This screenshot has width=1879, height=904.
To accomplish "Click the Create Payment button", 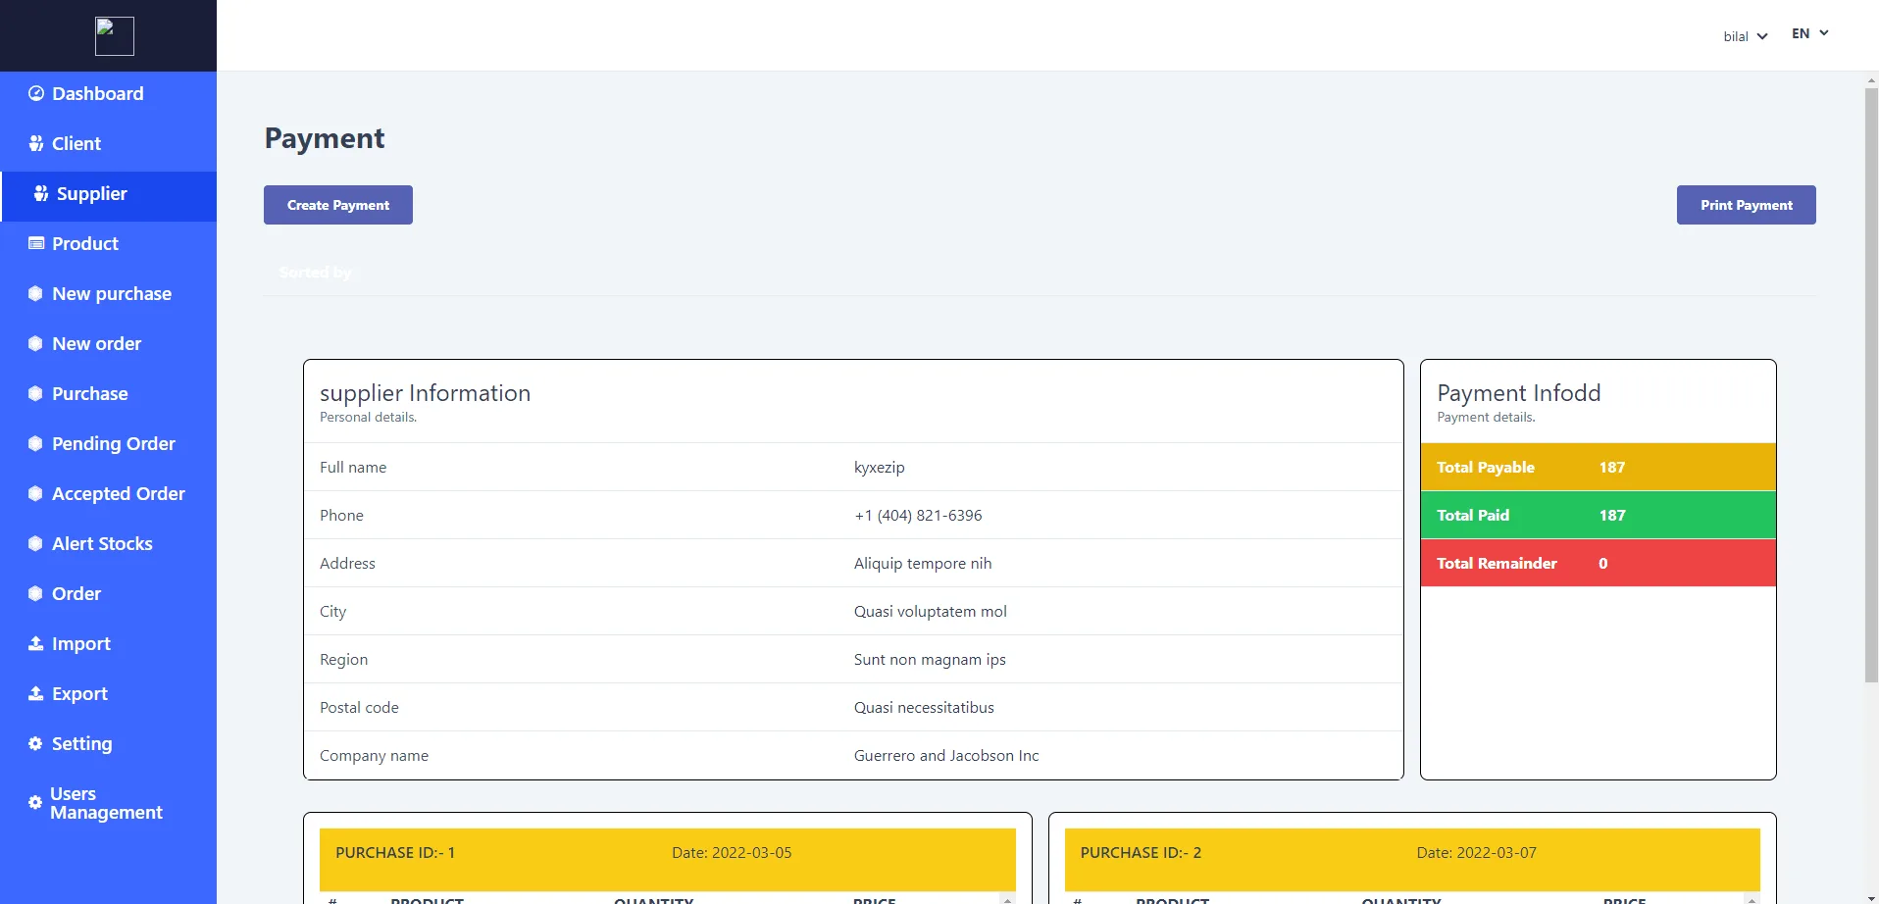I will (338, 205).
